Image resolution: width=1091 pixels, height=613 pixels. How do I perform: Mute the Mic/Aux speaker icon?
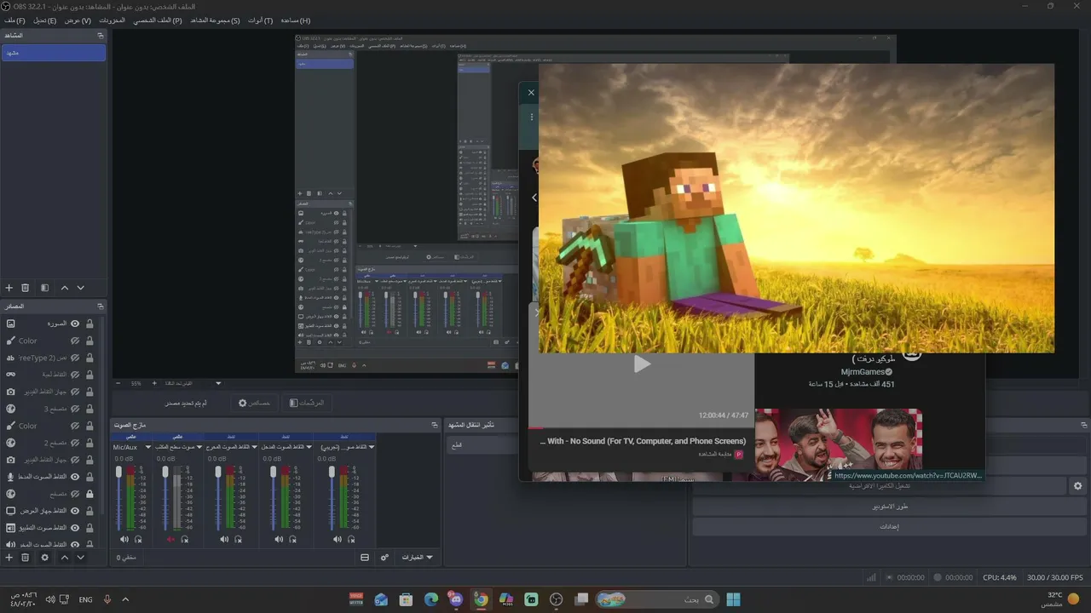[124, 539]
